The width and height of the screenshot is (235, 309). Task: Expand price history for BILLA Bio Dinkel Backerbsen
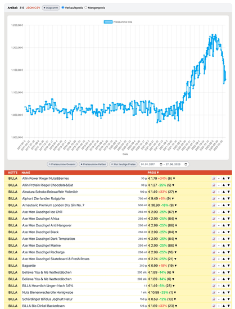[x=176, y=306]
